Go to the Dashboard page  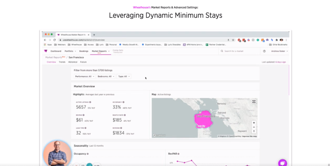click(x=56, y=51)
